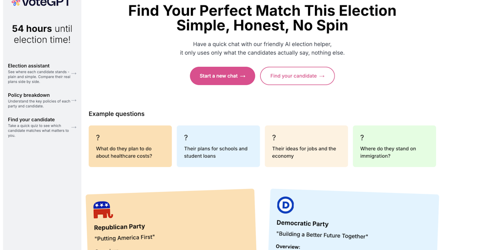Click question mark icon on healthcare card

click(x=98, y=138)
